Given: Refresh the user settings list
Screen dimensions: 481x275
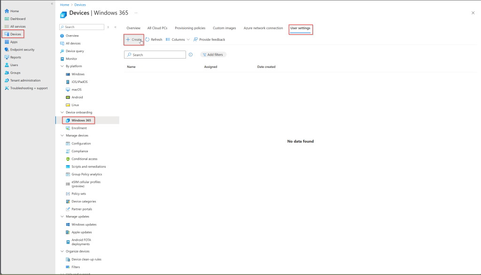Looking at the screenshot, I should (x=154, y=39).
